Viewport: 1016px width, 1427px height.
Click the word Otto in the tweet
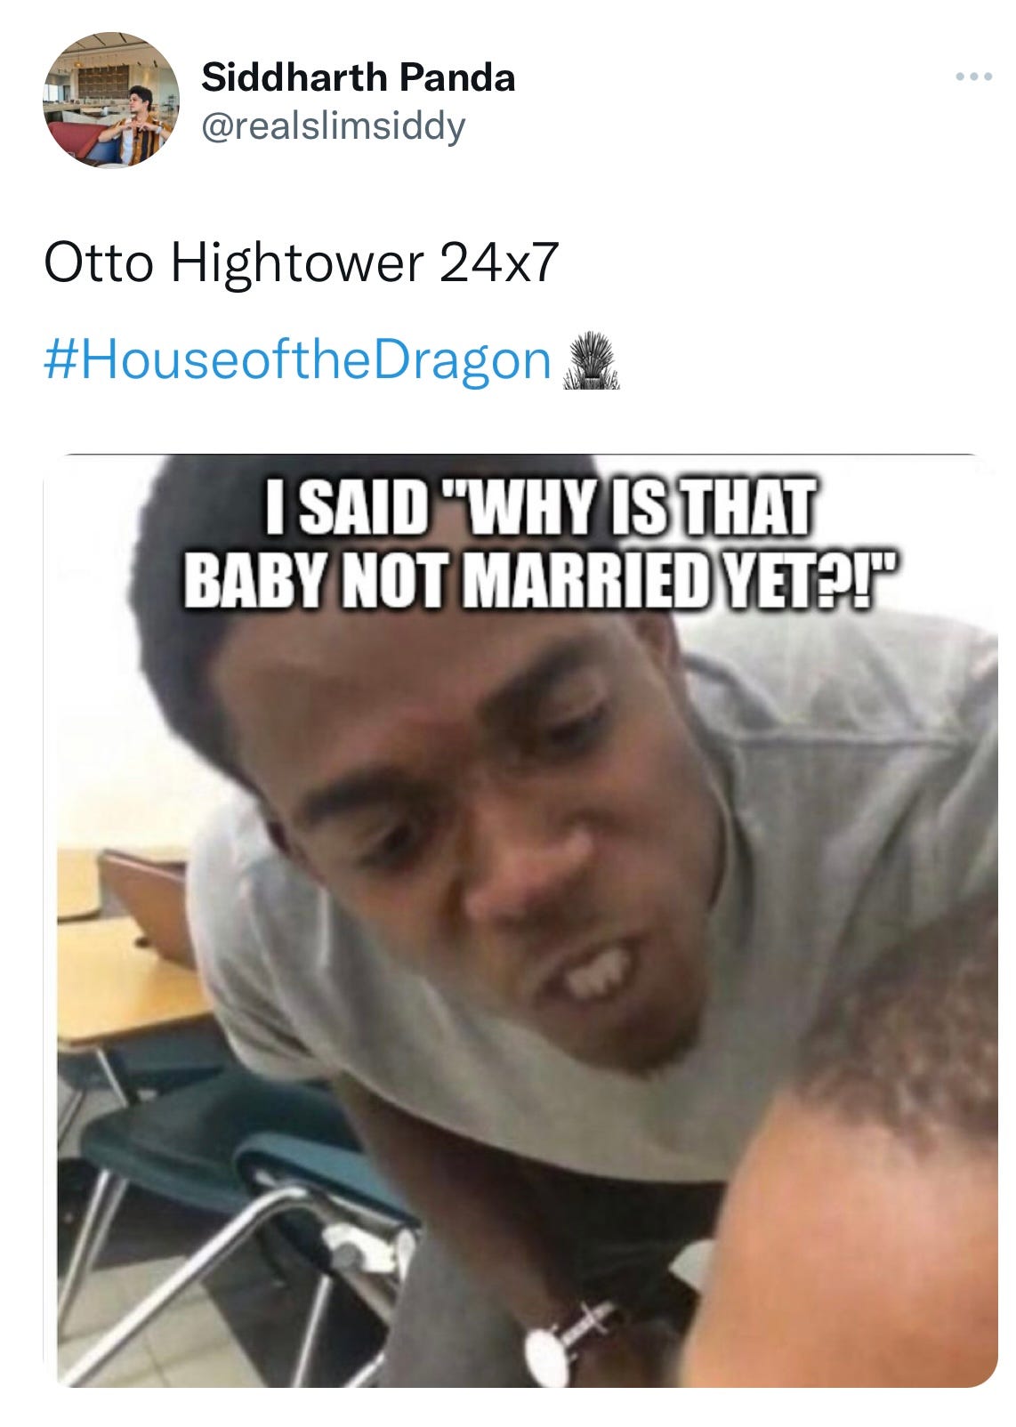point(99,264)
